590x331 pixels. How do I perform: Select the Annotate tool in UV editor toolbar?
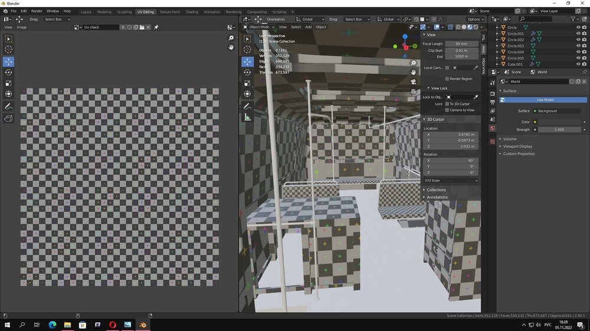8,107
